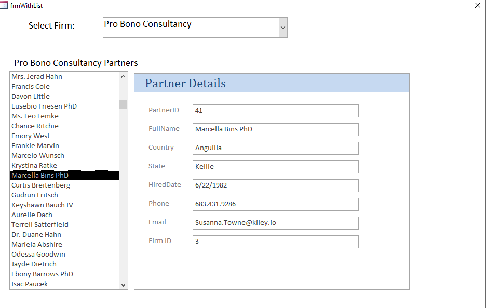486x308 pixels.
Task: Click into the Email field
Action: click(x=275, y=223)
